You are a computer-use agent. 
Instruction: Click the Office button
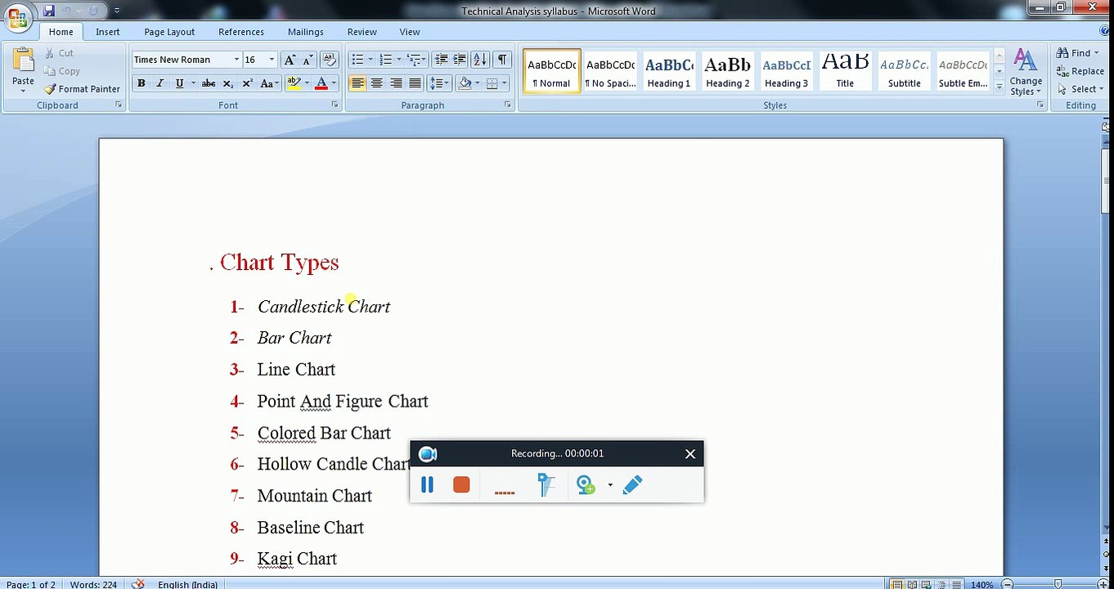click(17, 16)
